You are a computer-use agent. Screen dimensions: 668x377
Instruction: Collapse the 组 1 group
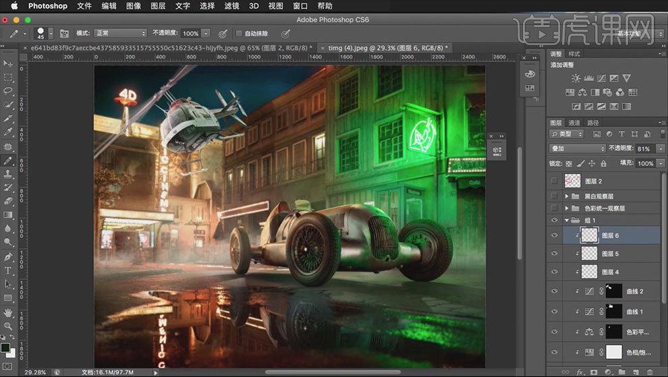click(x=567, y=221)
